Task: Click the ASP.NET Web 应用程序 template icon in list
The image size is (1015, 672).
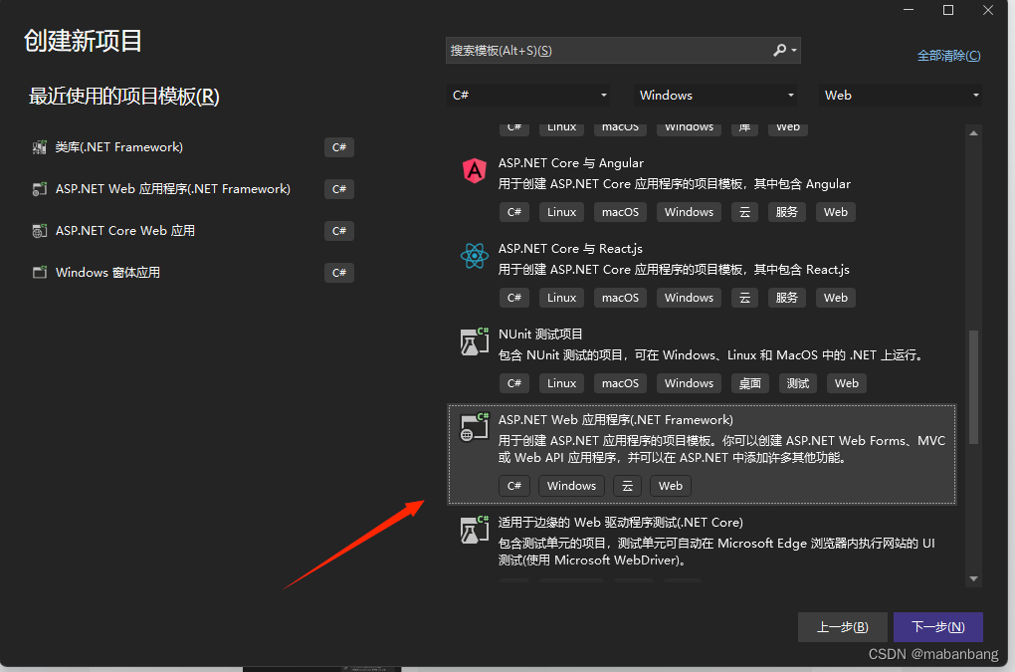Action: coord(475,427)
